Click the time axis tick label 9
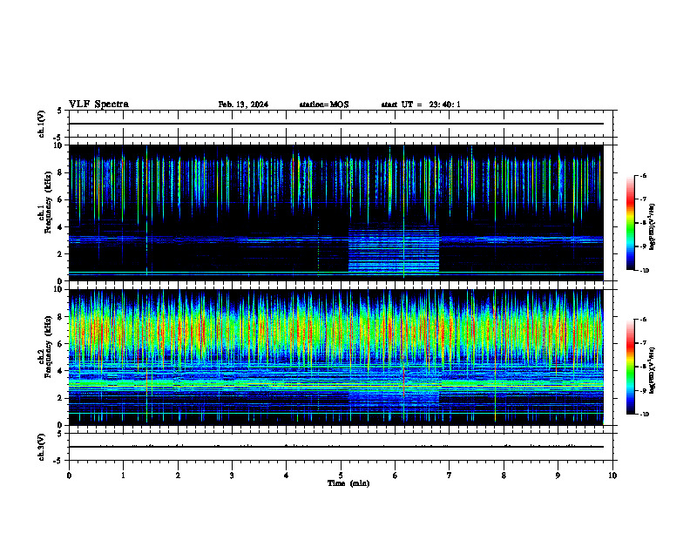 (558, 476)
